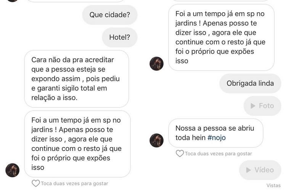
Task: Click the left "Toca duas vezes para gostar" text
Action: [74, 183]
